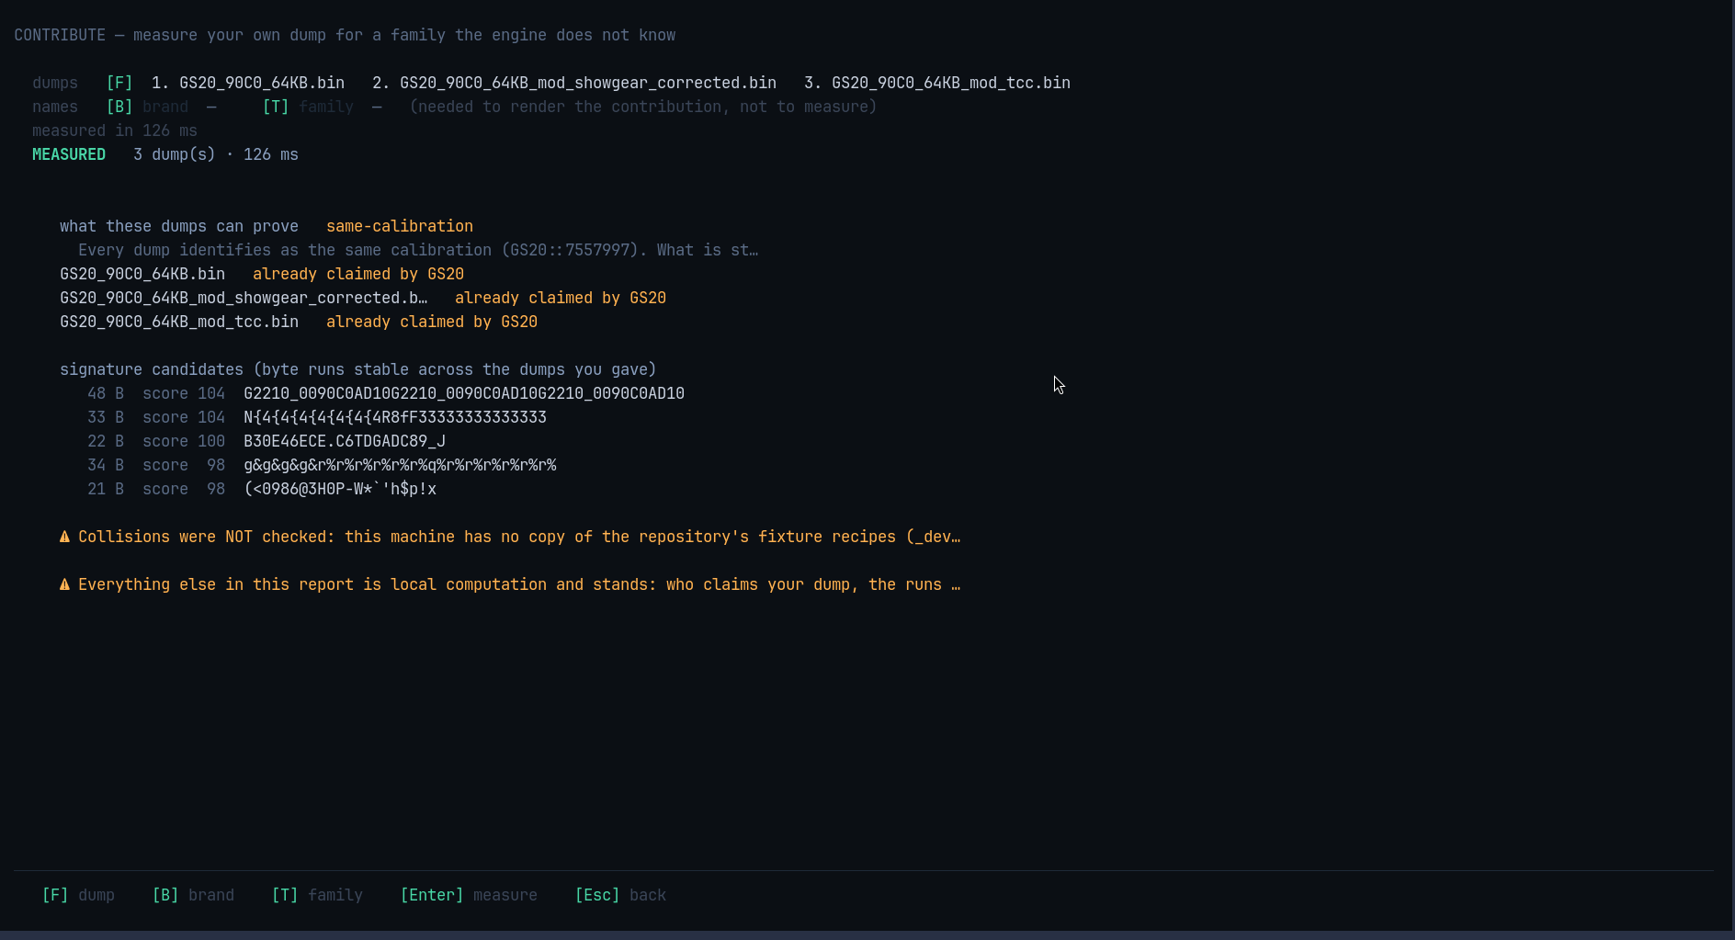Click the [Enter] measure shortcut
The height and width of the screenshot is (940, 1735).
click(469, 895)
